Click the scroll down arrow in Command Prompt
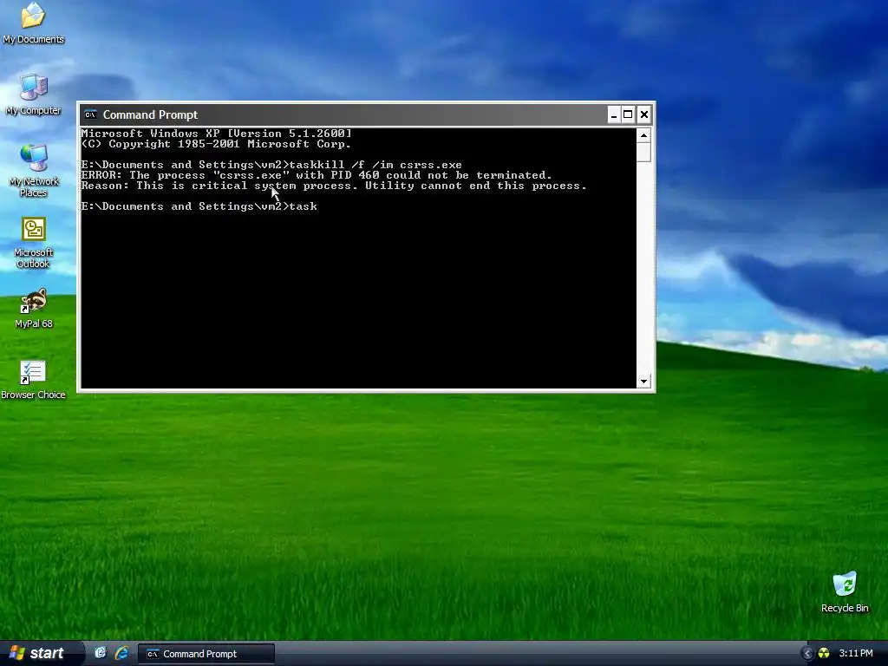The width and height of the screenshot is (888, 666). tap(643, 382)
